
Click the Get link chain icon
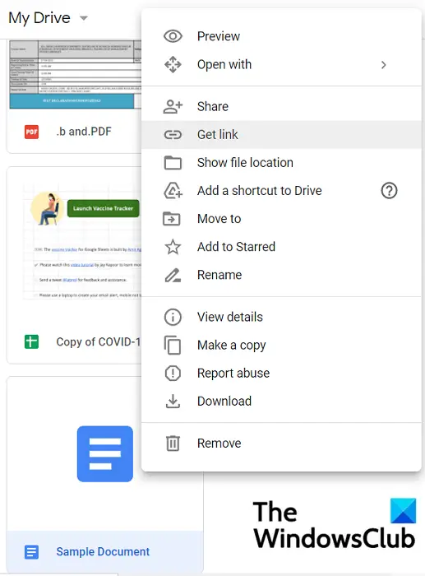click(173, 135)
